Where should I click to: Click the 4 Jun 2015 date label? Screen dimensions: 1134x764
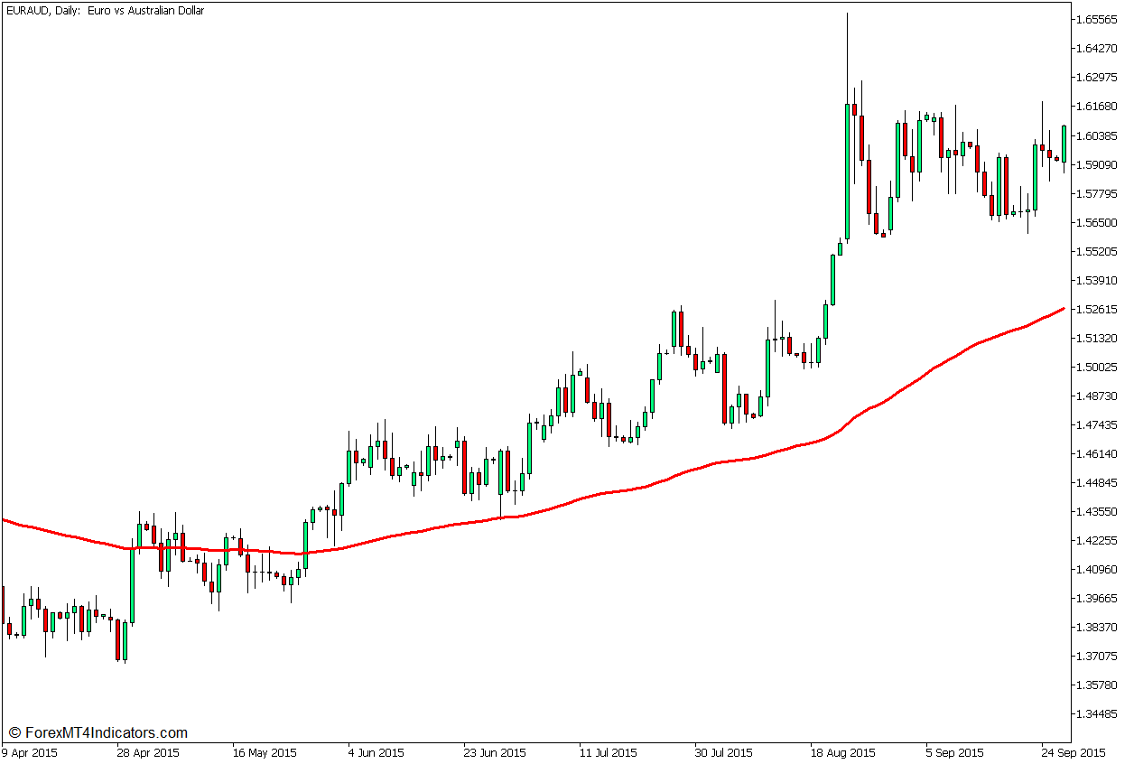click(378, 752)
